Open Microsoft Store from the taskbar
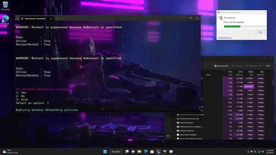The width and height of the screenshot is (276, 155). tap(152, 152)
